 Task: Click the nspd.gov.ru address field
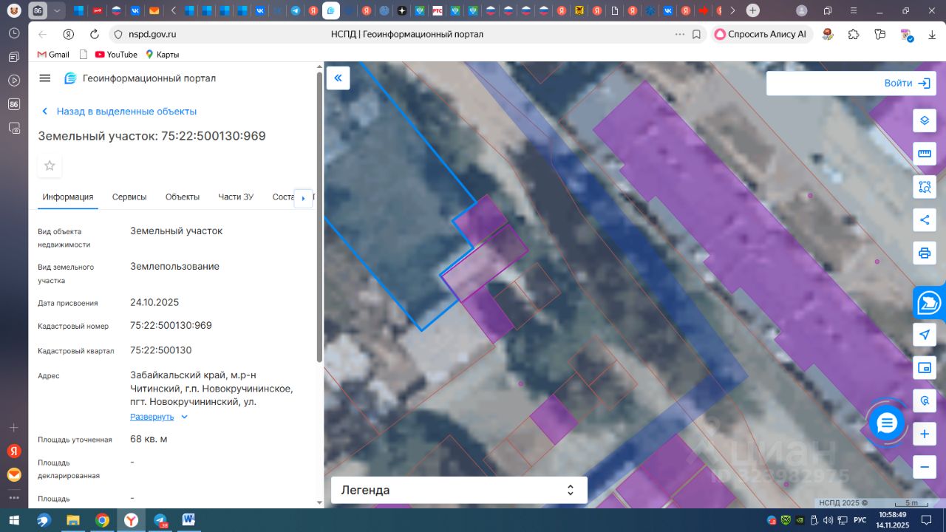click(x=152, y=34)
